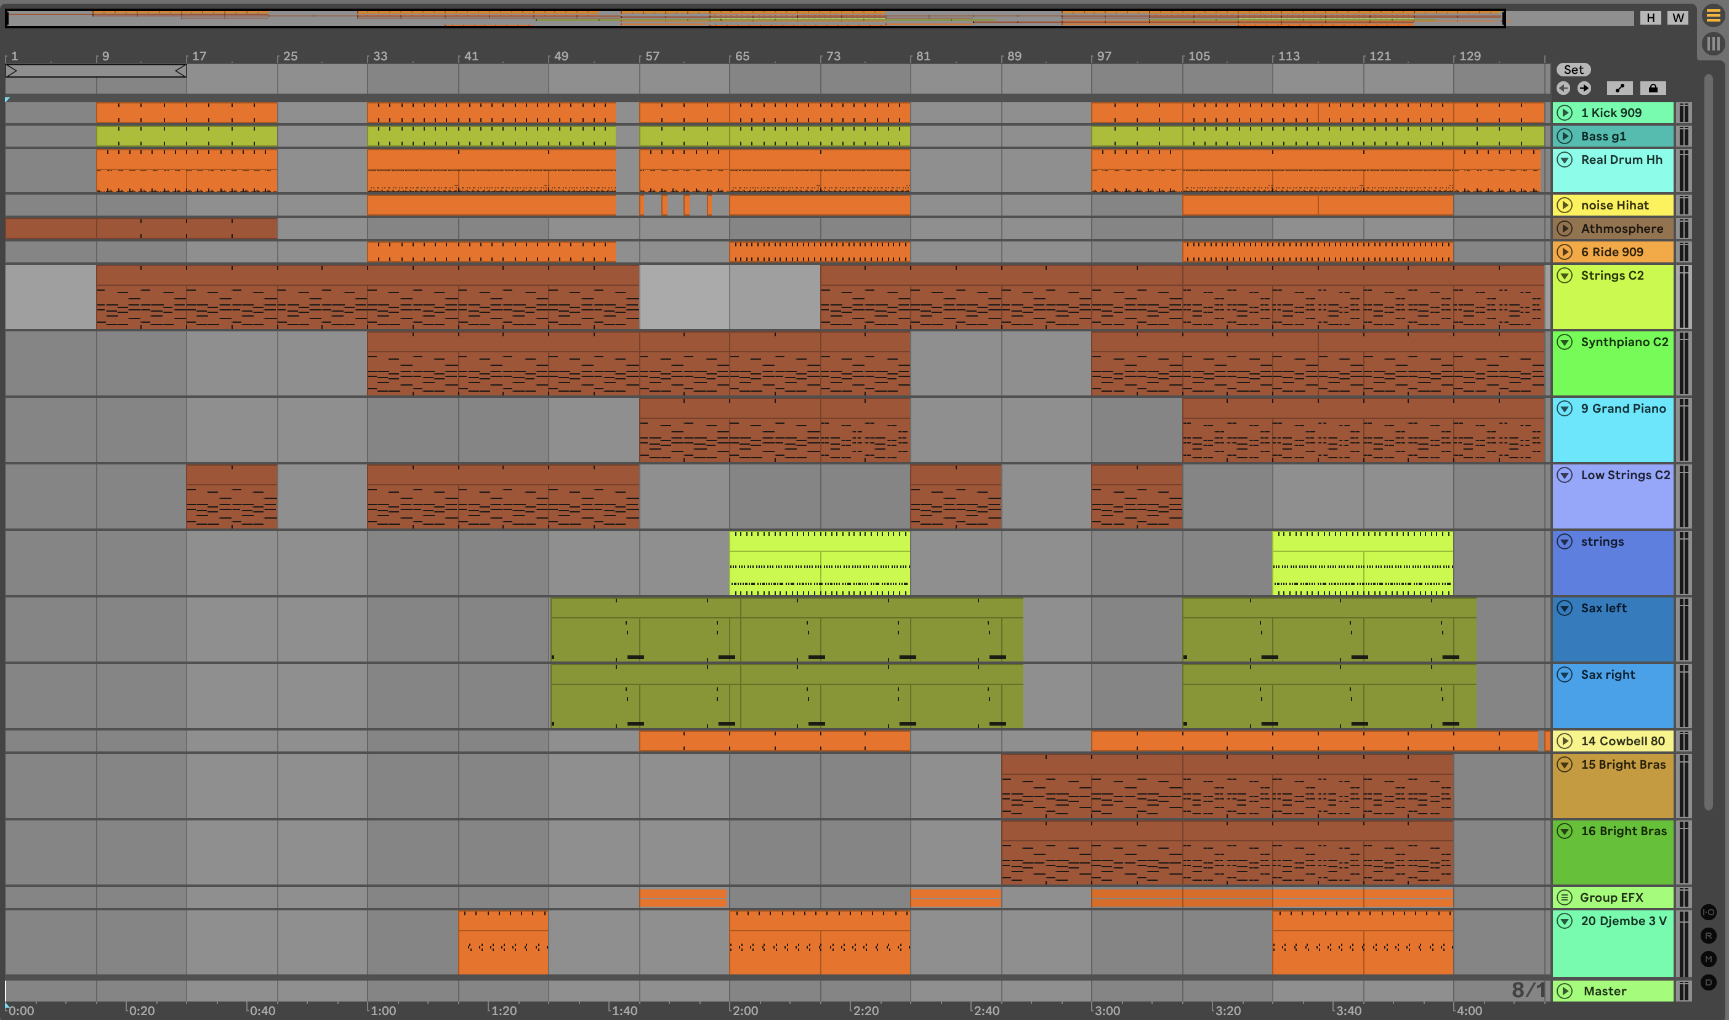Select the 14 Cowbell 80 track header
Viewport: 1729px width, 1020px height.
pyautogui.click(x=1622, y=741)
